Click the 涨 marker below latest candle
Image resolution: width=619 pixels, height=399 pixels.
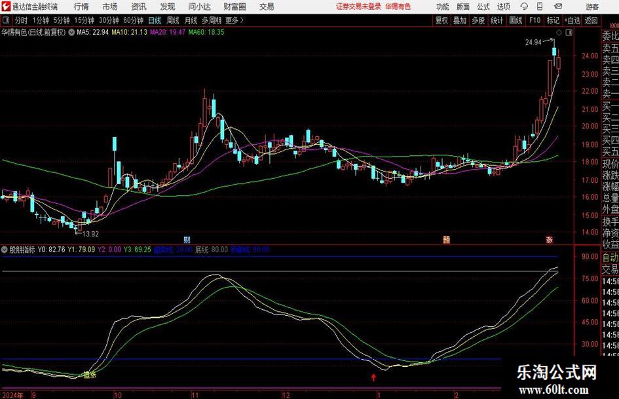click(x=549, y=240)
